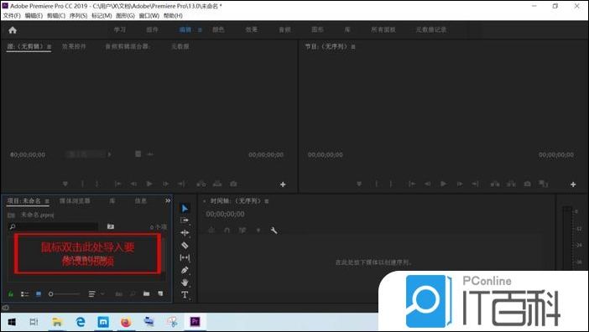Switch to the 效果控件 tab
589x332 pixels.
coord(74,46)
